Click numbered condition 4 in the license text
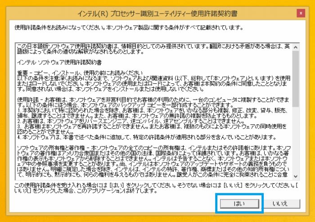The width and height of the screenshot is (315, 222). point(135,136)
